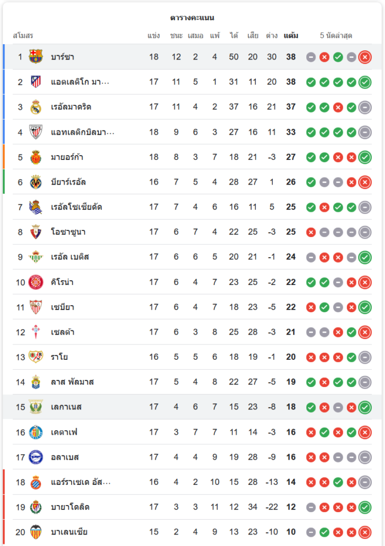
Task: Click the Las Palmas crest icon
Action: point(36,382)
